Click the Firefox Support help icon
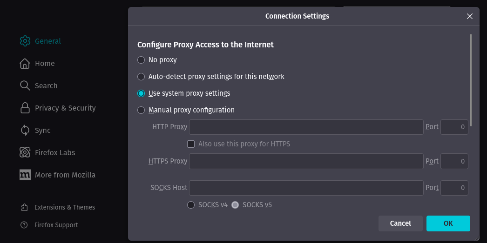The height and width of the screenshot is (243, 487). coord(24,225)
